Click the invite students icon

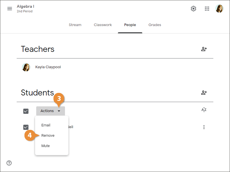click(204, 93)
